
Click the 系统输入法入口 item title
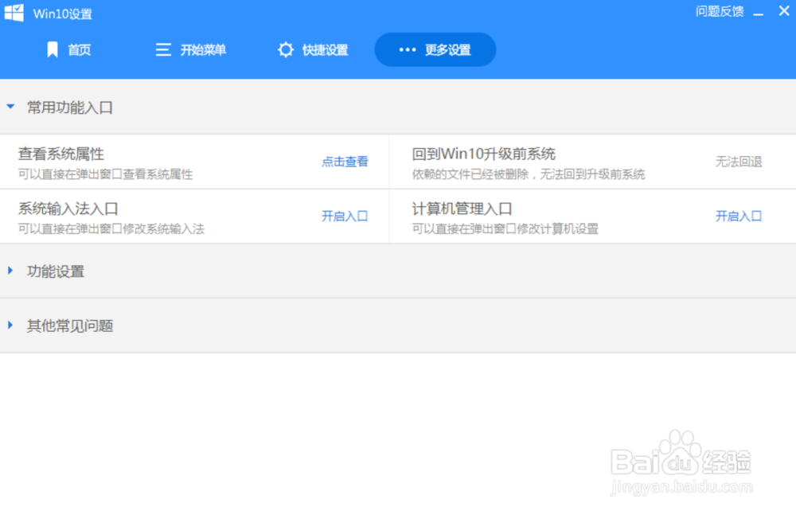coord(68,209)
